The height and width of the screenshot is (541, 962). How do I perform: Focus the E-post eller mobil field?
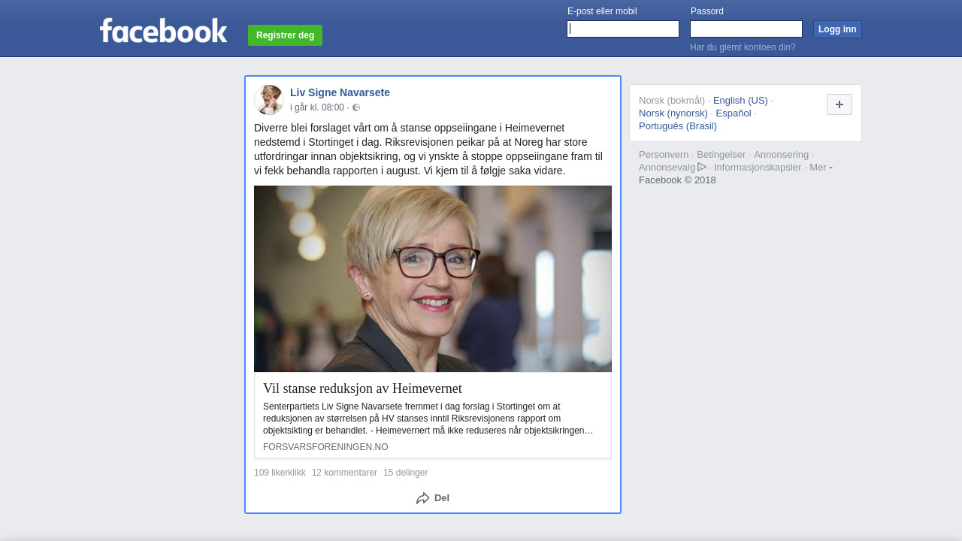(623, 29)
